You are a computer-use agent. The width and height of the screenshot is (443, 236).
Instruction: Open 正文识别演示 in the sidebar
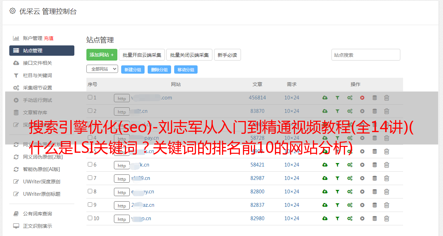pyautogui.click(x=38, y=226)
